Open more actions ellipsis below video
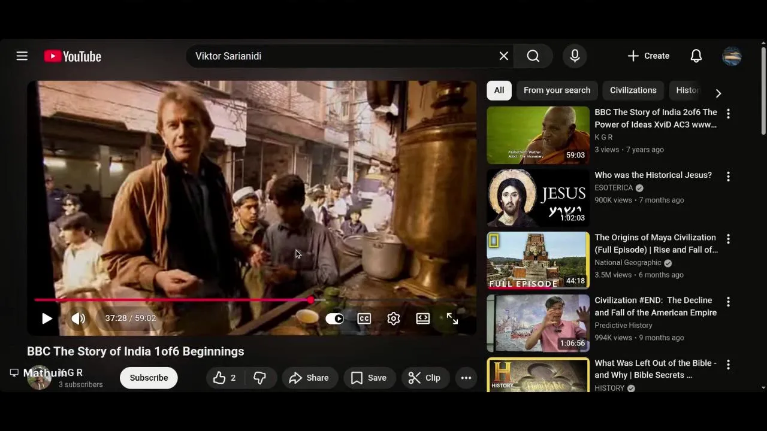 [x=466, y=378]
